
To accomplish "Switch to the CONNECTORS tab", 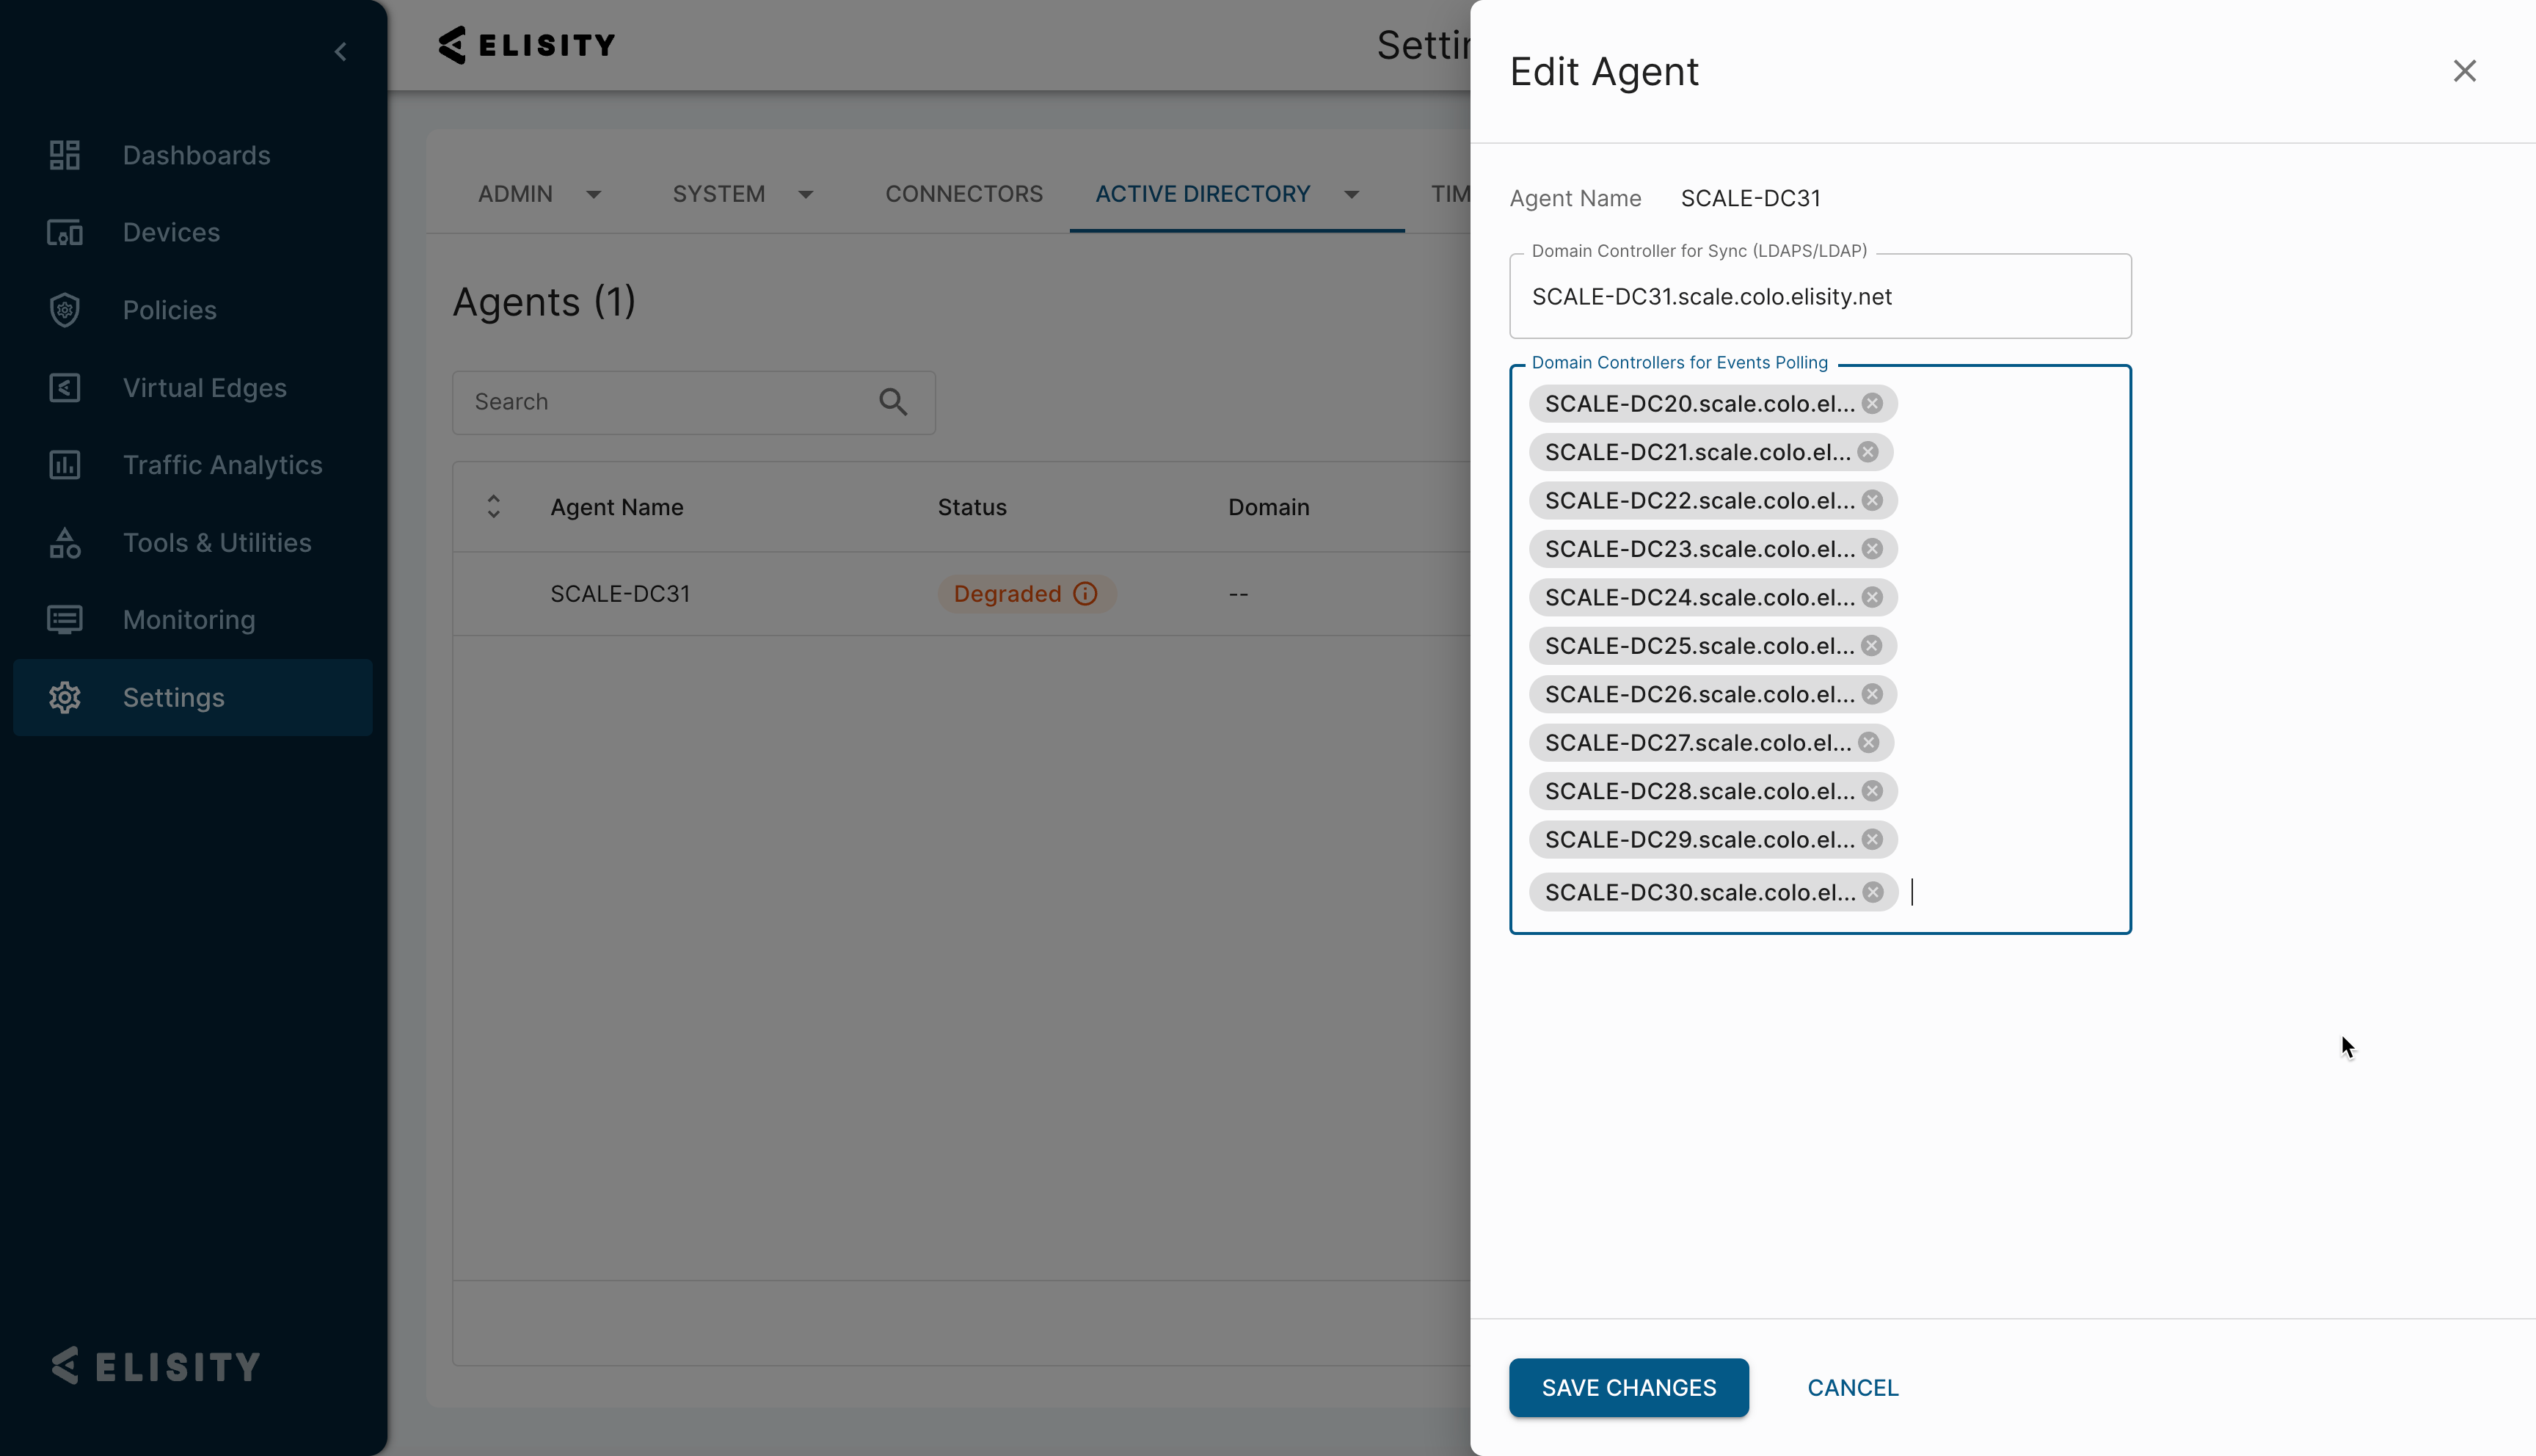I will point(963,194).
